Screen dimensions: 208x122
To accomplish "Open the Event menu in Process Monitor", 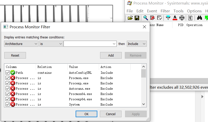I will [152, 11].
